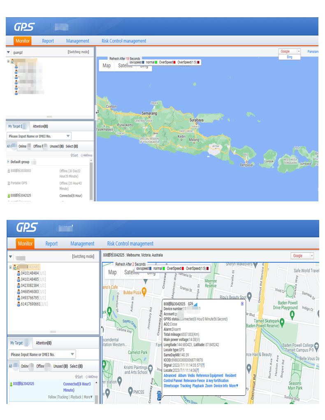
Task: Open account dropdown arrow in Melbourne window
Action: click(x=10, y=257)
